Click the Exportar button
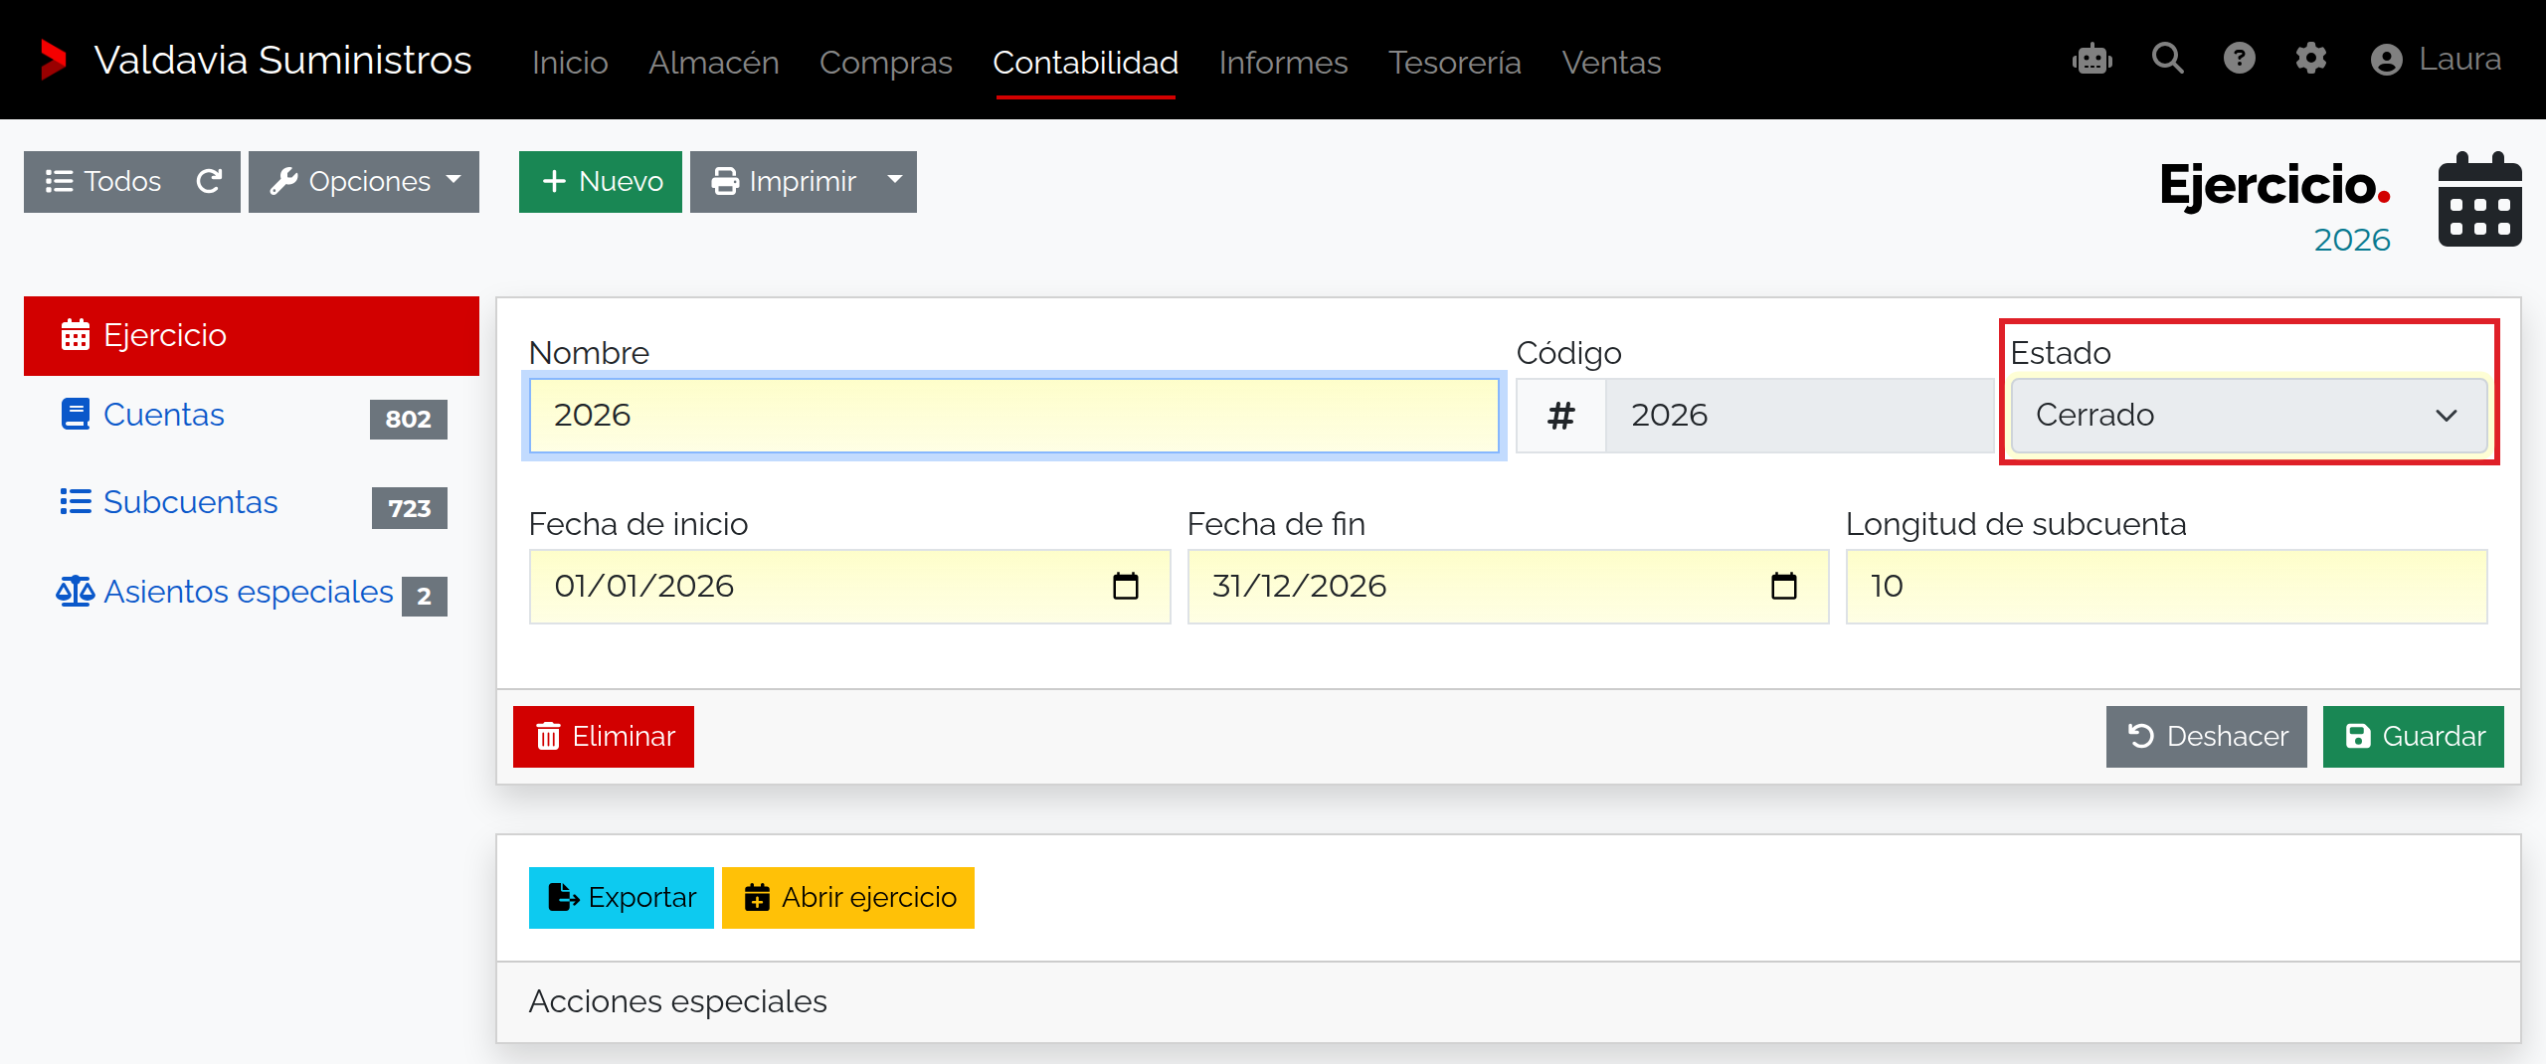 tap(622, 898)
